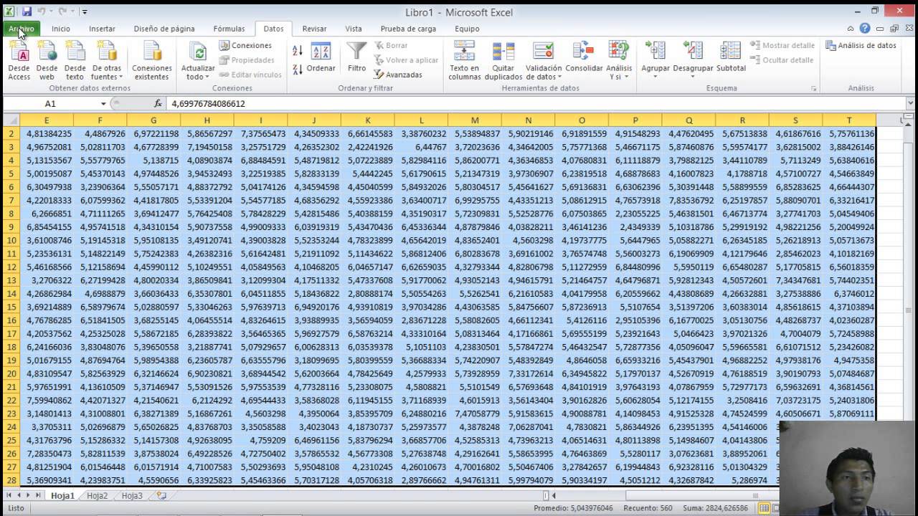Viewport: 918px width, 516px height.
Task: Click Save icon in Quick Access Toolbar
Action: pyautogui.click(x=27, y=11)
